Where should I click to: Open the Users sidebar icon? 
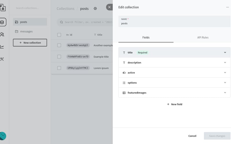2,34
